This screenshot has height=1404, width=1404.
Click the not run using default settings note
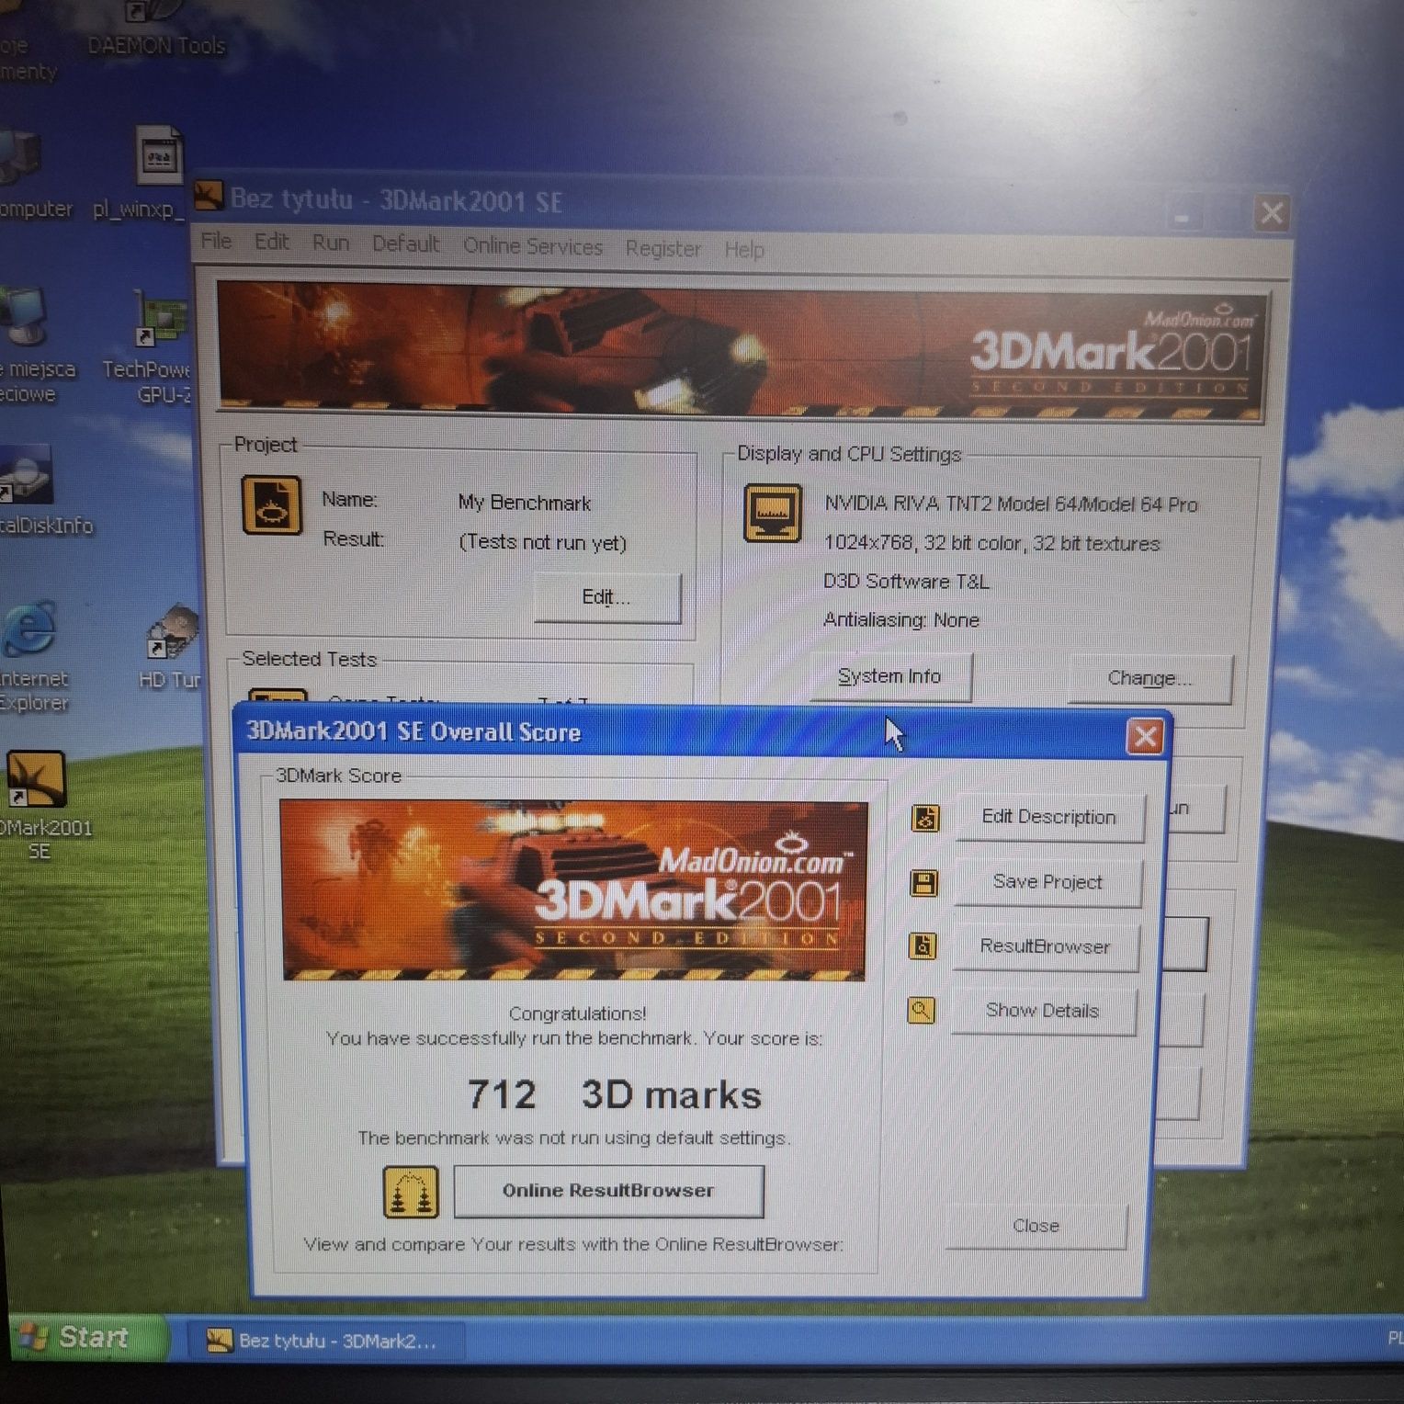573,1138
